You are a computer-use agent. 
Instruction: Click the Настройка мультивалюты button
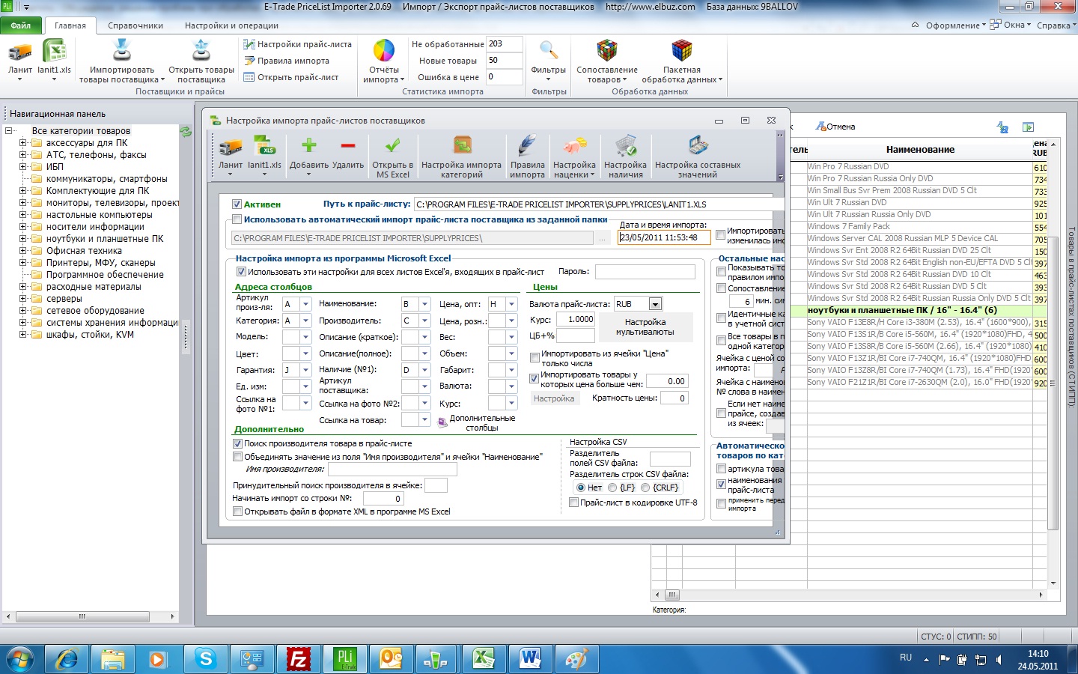[645, 327]
